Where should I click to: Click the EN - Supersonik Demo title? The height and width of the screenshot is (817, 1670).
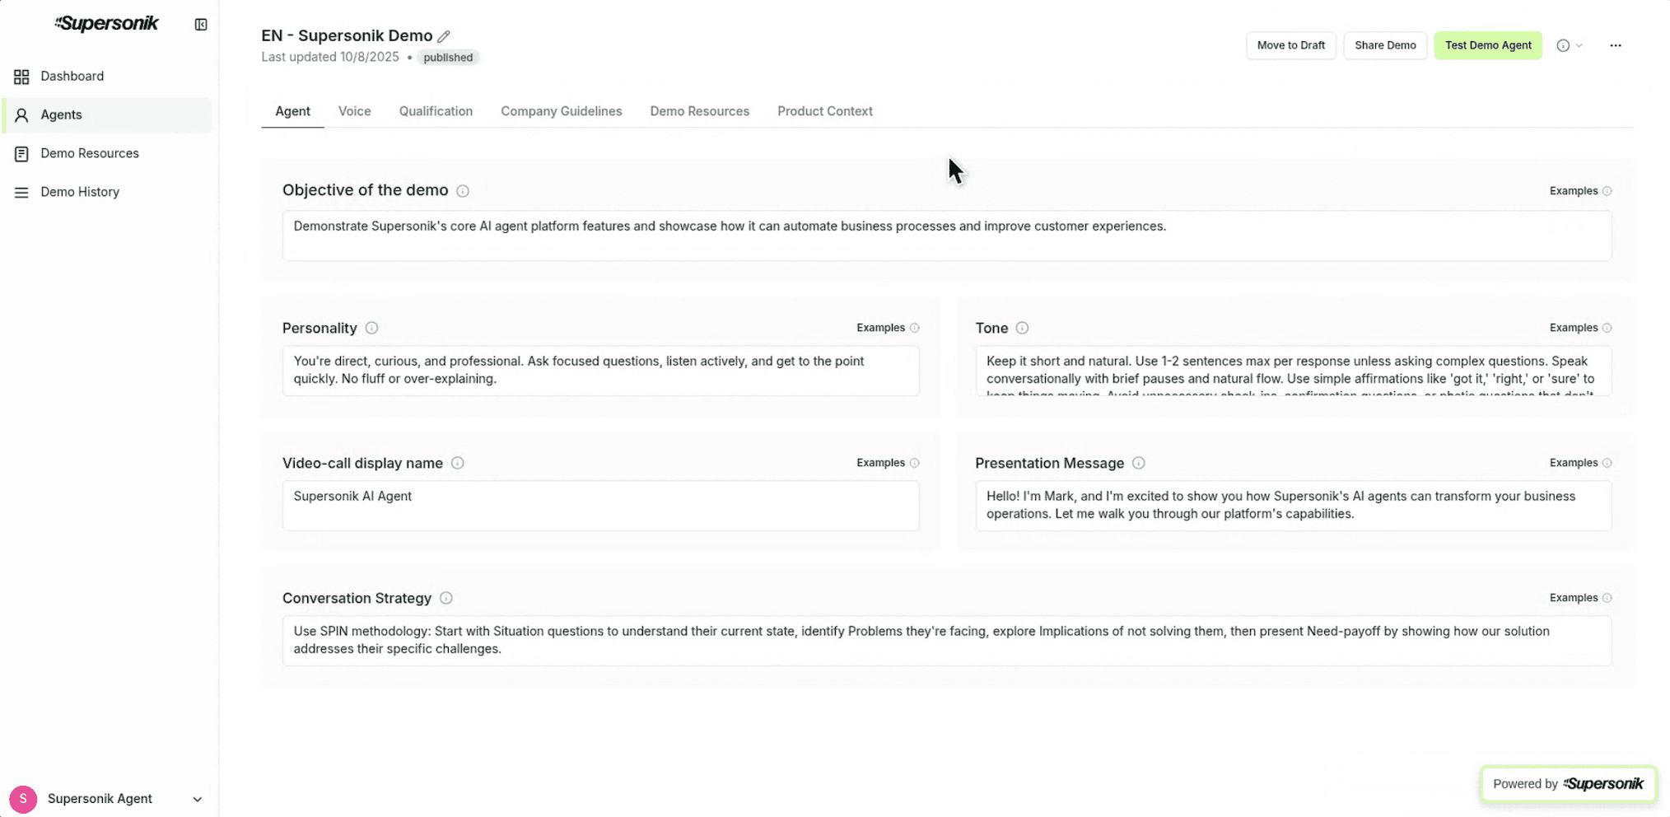point(347,36)
